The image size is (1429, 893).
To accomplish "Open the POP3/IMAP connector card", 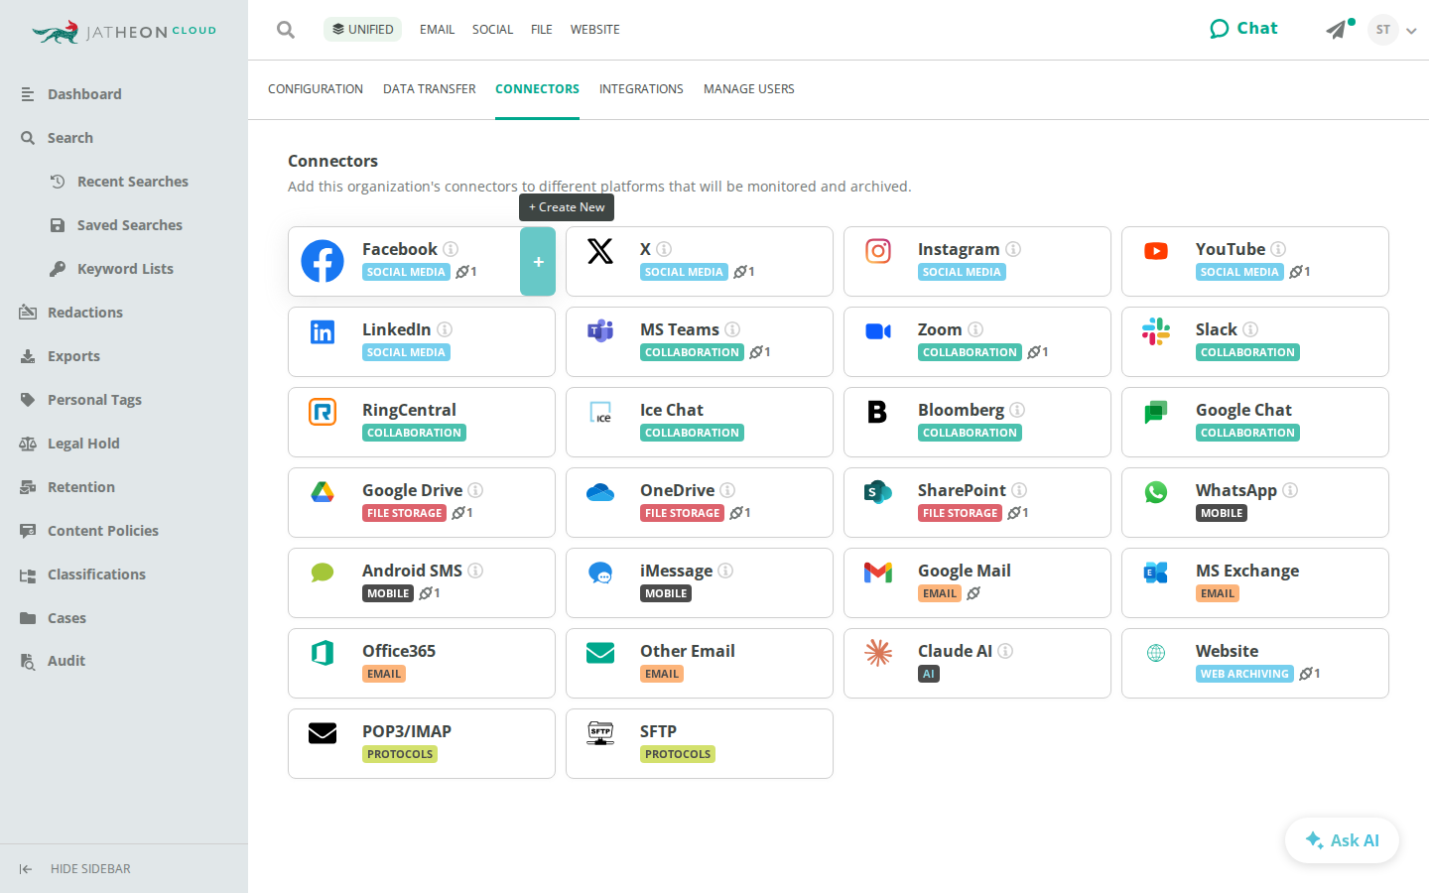I will pyautogui.click(x=422, y=744).
